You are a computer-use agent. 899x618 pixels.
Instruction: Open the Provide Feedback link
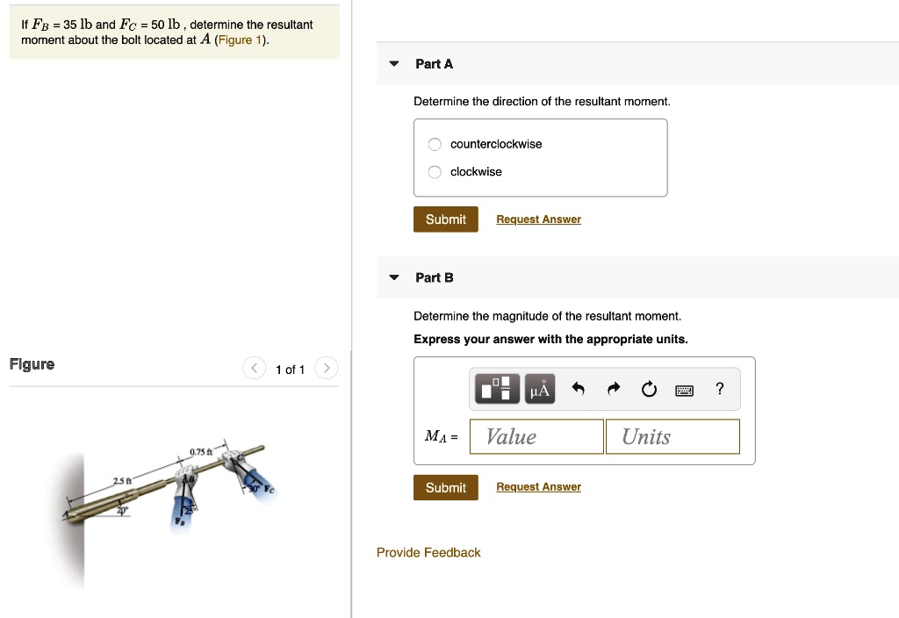(428, 552)
